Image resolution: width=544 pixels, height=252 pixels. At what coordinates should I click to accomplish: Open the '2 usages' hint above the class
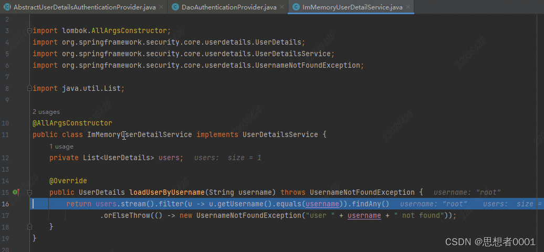click(x=46, y=112)
